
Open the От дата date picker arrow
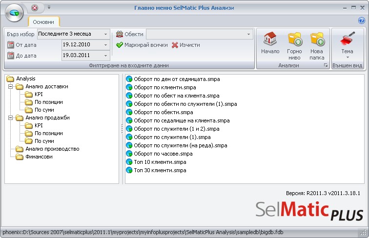tap(105, 45)
